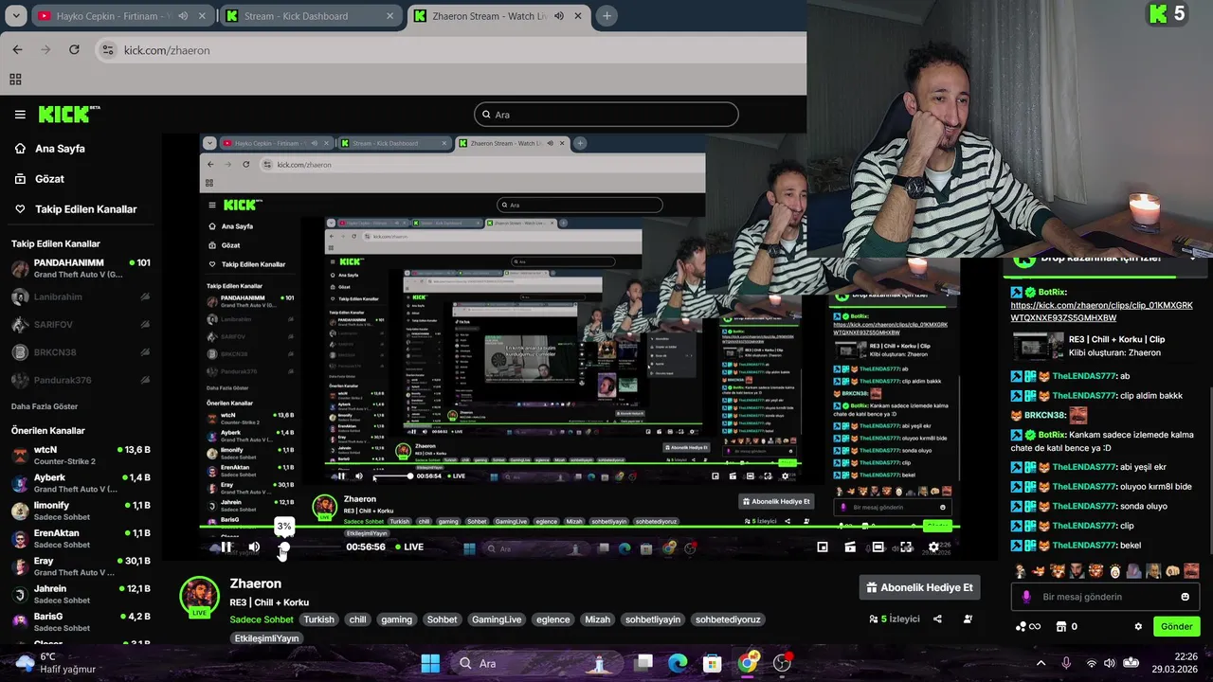Open PANDAHANIMM channel in sidebar

tap(81, 268)
